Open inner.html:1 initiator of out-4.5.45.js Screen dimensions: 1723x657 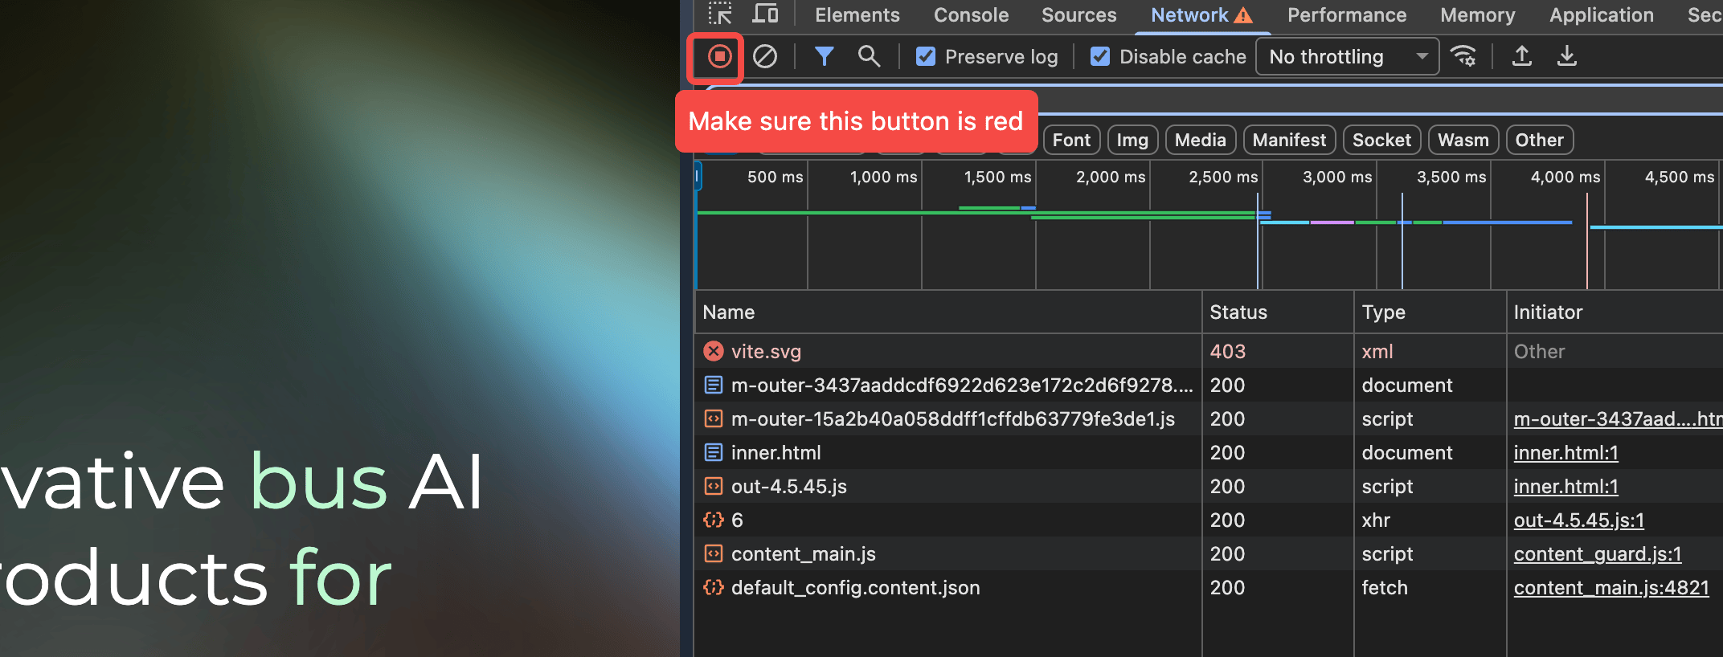pyautogui.click(x=1565, y=486)
